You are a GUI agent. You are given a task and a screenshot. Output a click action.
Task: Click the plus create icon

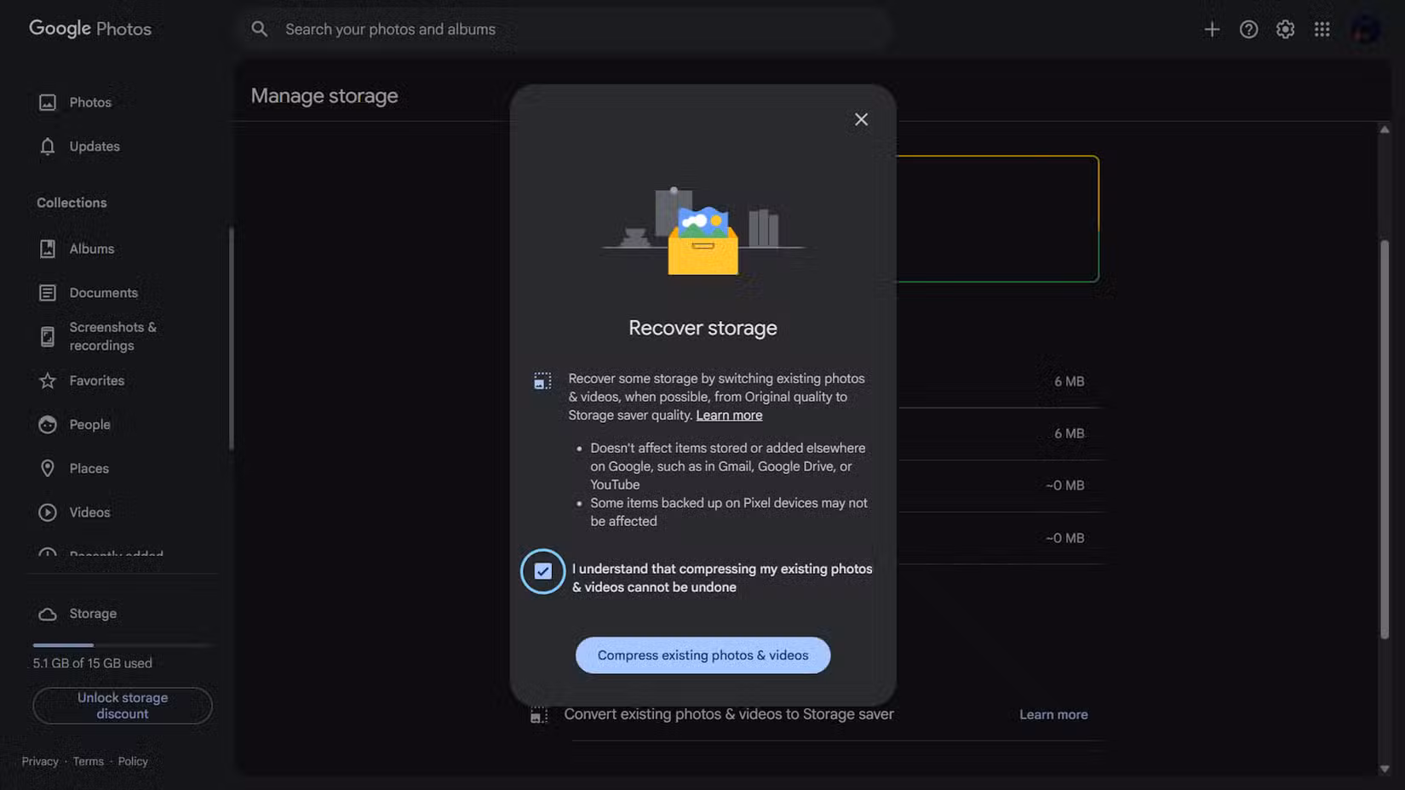pos(1212,29)
